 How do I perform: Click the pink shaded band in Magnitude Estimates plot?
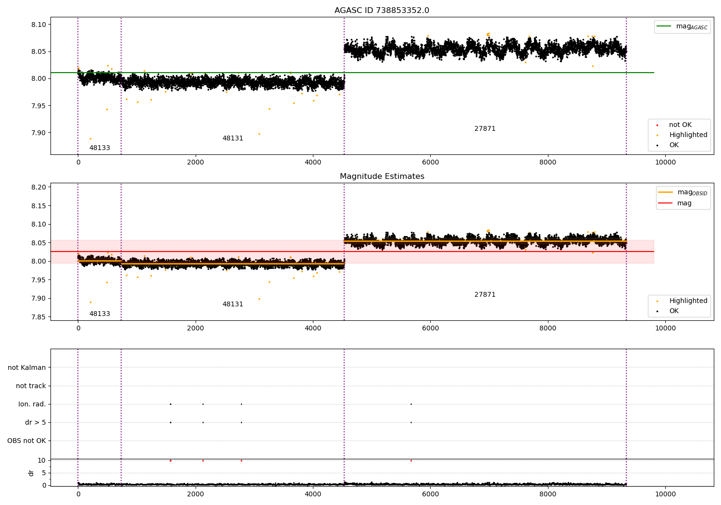pos(352,252)
